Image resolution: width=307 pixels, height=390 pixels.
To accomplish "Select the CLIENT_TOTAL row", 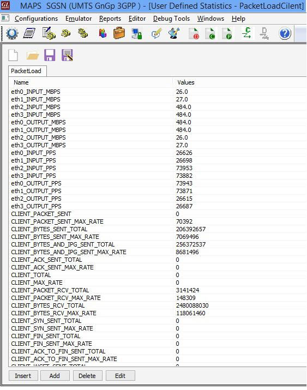I will (x=158, y=275).
